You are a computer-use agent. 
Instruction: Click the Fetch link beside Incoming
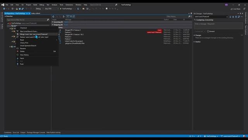(x=66, y=22)
